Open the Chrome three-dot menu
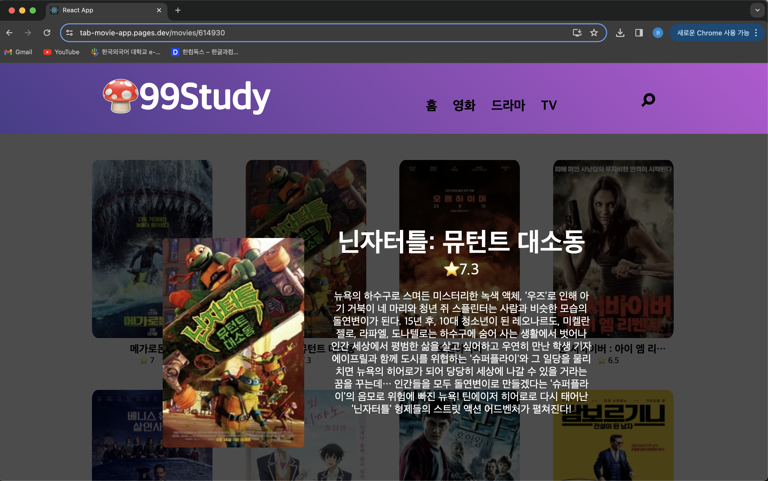 [x=756, y=33]
